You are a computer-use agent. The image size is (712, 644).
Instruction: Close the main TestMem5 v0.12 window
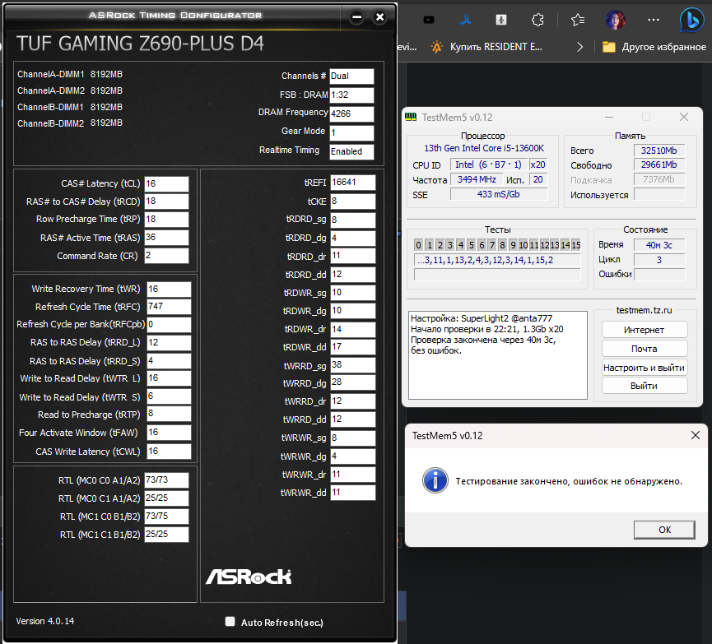(684, 117)
